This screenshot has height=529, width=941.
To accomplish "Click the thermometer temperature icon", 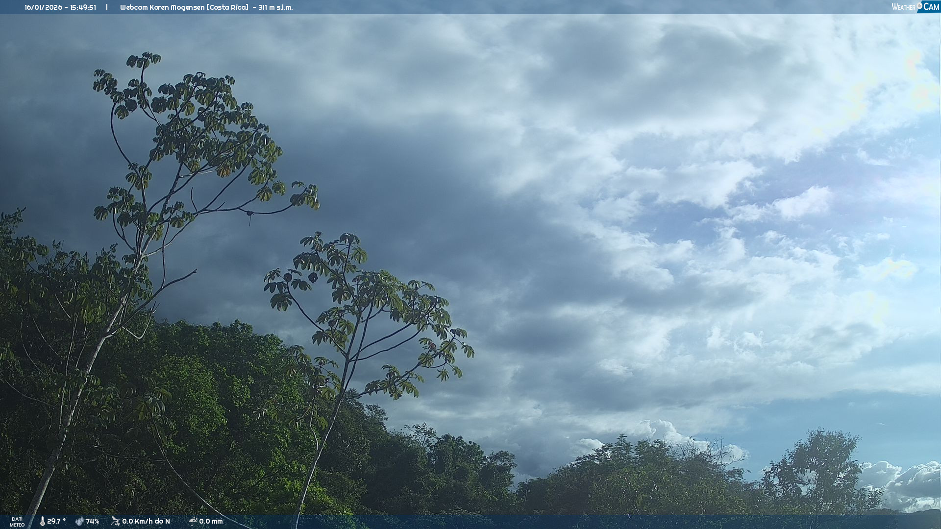I will click(43, 521).
